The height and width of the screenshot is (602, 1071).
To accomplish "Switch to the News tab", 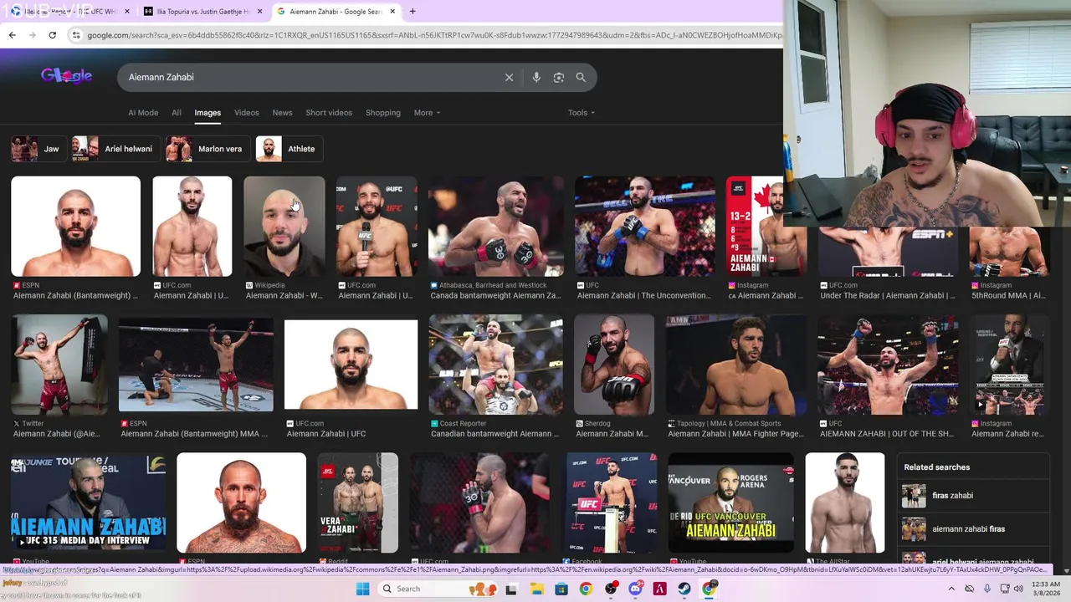I will [282, 113].
